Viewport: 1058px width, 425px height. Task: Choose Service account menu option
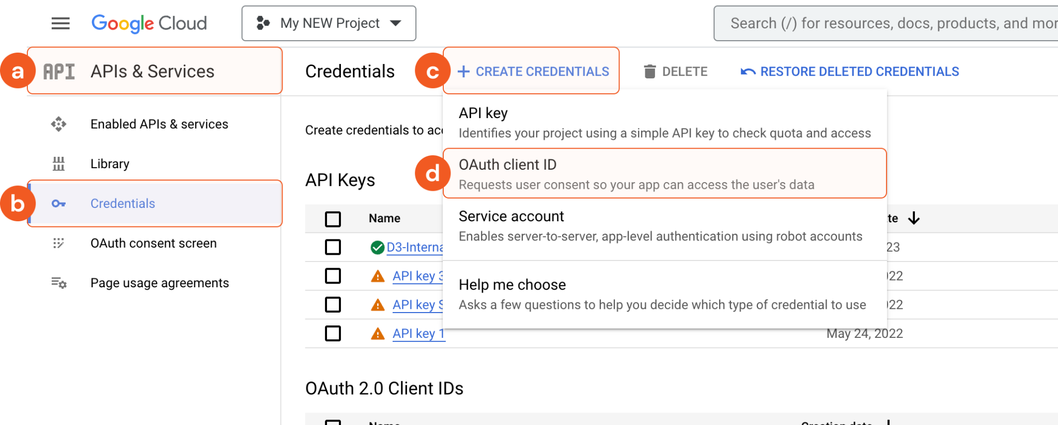pyautogui.click(x=664, y=225)
